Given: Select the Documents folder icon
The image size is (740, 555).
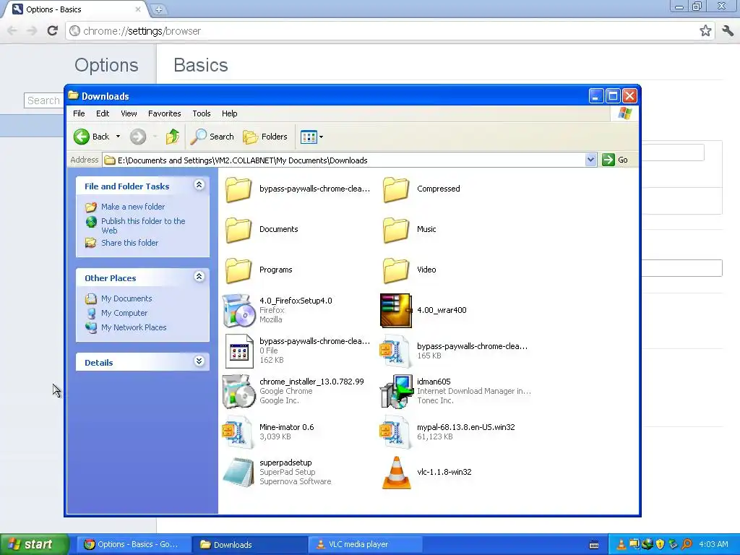Looking at the screenshot, I should coord(238,230).
